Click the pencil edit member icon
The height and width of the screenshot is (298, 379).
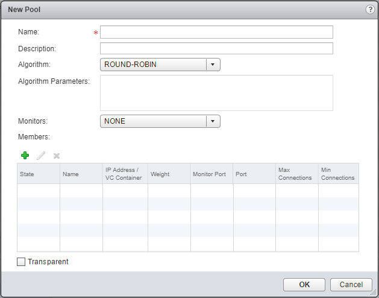pyautogui.click(x=41, y=156)
